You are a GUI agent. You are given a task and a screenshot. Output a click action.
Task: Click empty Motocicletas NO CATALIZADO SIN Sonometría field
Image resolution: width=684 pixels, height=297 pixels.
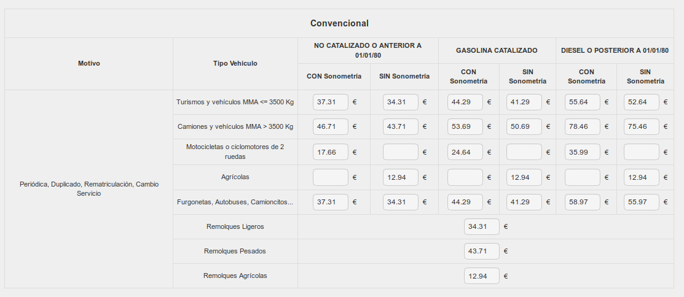[401, 152]
